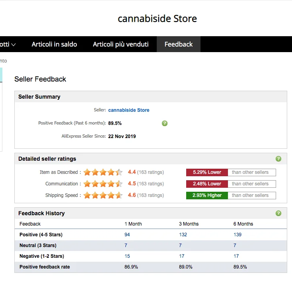Open the Feedback tab
The width and height of the screenshot is (292, 292).
[178, 44]
